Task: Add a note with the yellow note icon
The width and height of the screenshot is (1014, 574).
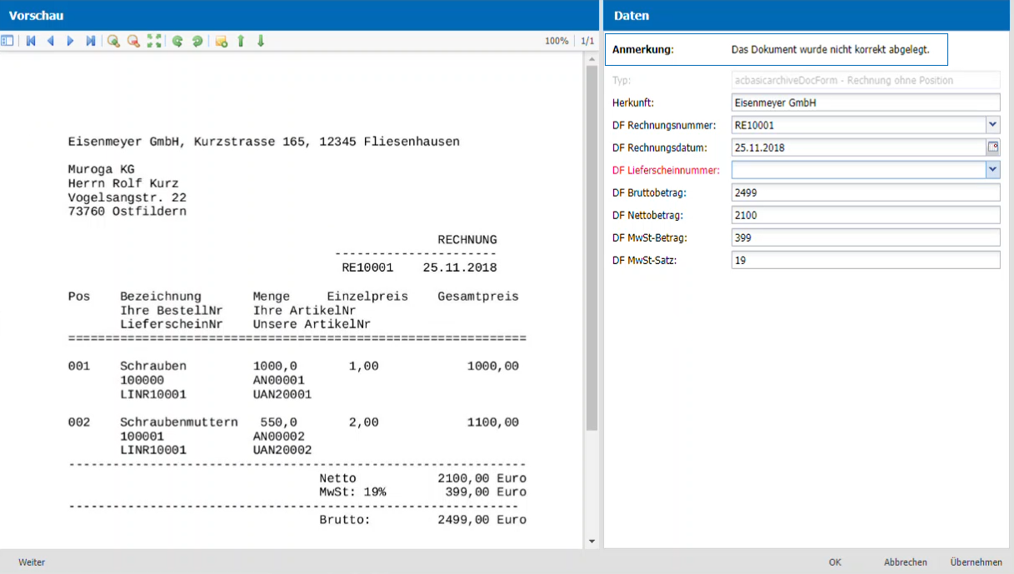Action: click(x=221, y=41)
